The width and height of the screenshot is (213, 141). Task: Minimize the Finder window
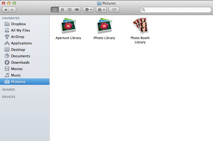tap(9, 3)
